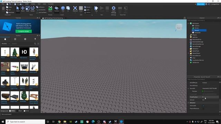Toggle the Anchor button
221x124 pixels.
[x=87, y=12]
